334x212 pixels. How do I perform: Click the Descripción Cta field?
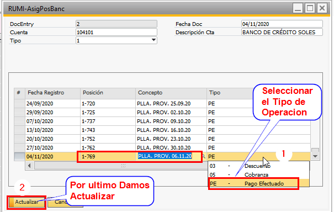pyautogui.click(x=282, y=33)
